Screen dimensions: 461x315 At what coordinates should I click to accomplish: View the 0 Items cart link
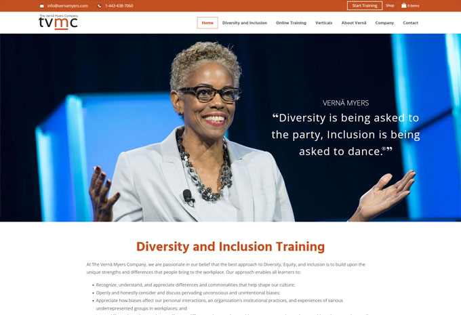414,5
